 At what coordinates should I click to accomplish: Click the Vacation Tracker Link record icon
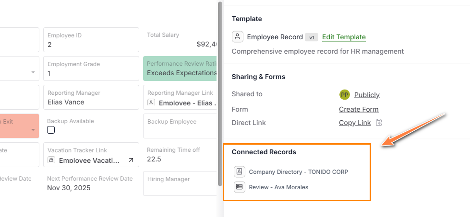tap(51, 160)
